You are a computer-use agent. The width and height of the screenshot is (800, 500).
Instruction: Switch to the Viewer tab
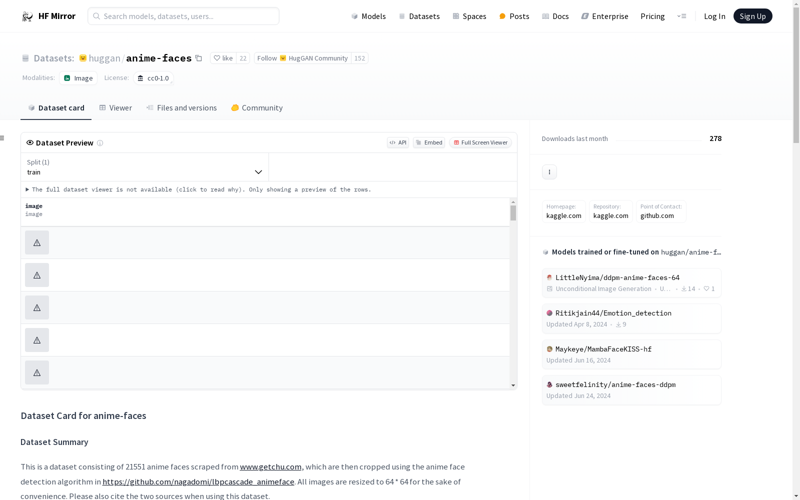click(x=115, y=108)
